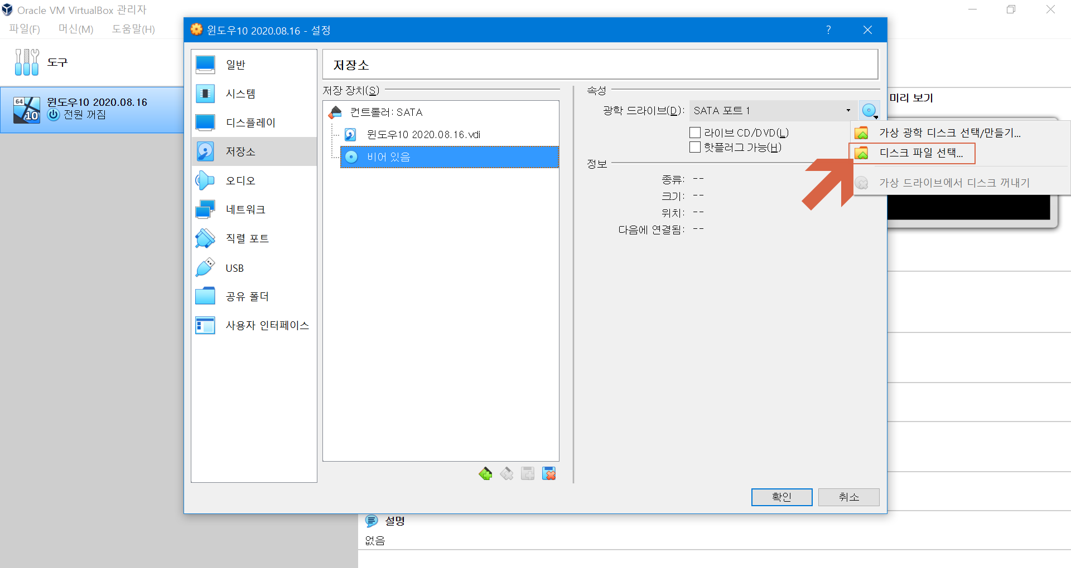
Task: Click the 확인 button
Action: (781, 497)
